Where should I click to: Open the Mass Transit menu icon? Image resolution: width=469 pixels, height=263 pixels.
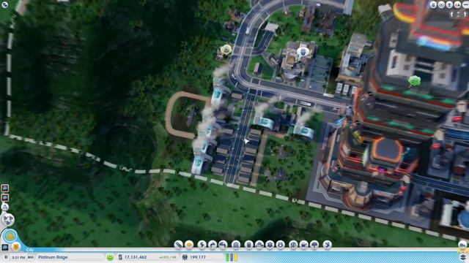tap(303, 245)
